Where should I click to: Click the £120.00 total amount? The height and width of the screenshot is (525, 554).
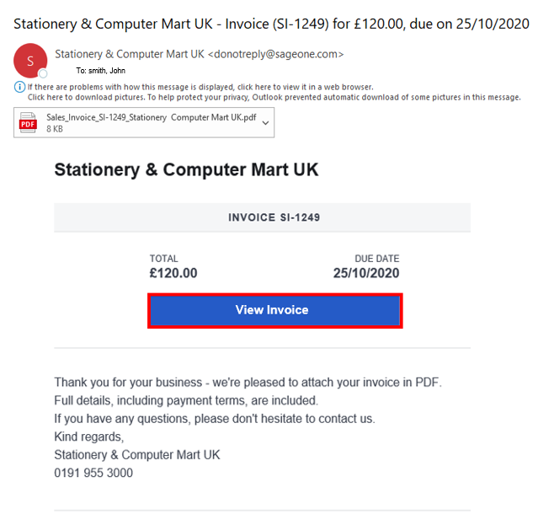[173, 273]
